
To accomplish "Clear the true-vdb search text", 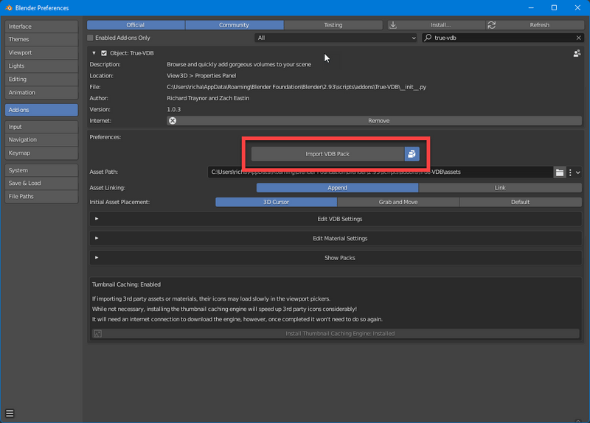I will [577, 38].
